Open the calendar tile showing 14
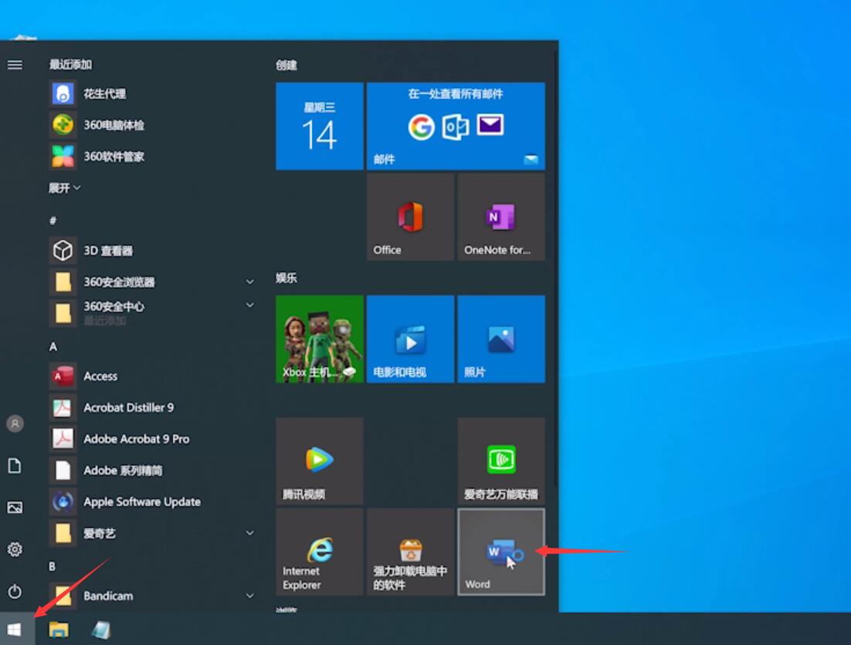 click(320, 127)
